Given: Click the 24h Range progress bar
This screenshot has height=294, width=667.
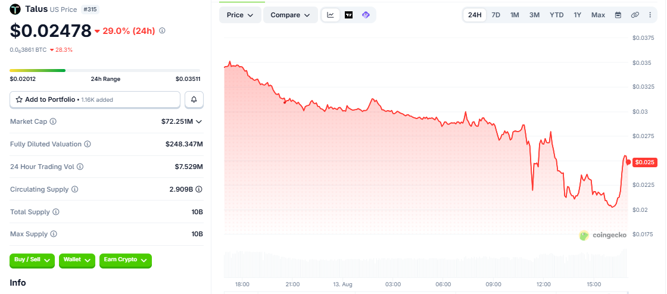Looking at the screenshot, I should [105, 70].
